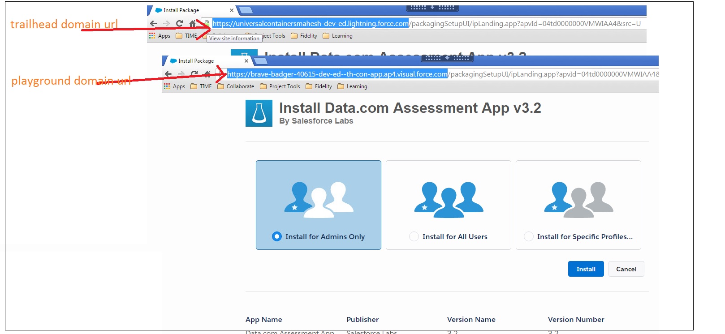Expand Project Tools folder next to Collaborate
The height and width of the screenshot is (334, 725).
(x=280, y=86)
